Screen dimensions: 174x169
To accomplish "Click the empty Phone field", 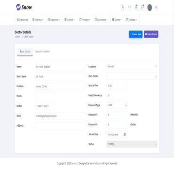I will click(45, 96).
